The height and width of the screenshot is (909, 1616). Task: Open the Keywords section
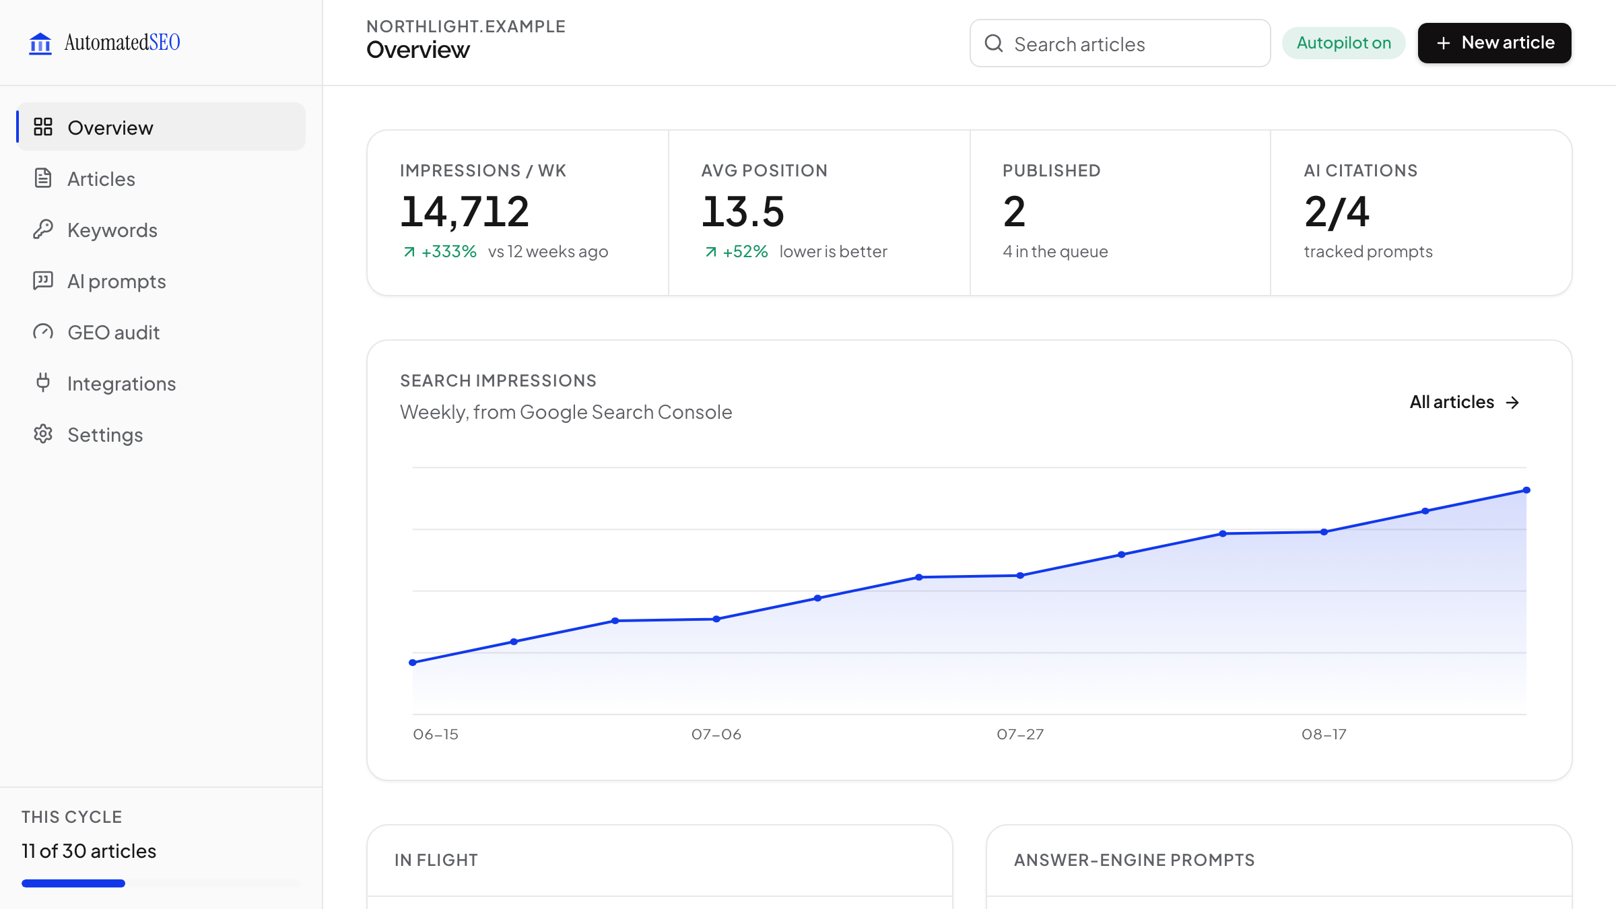click(x=161, y=229)
